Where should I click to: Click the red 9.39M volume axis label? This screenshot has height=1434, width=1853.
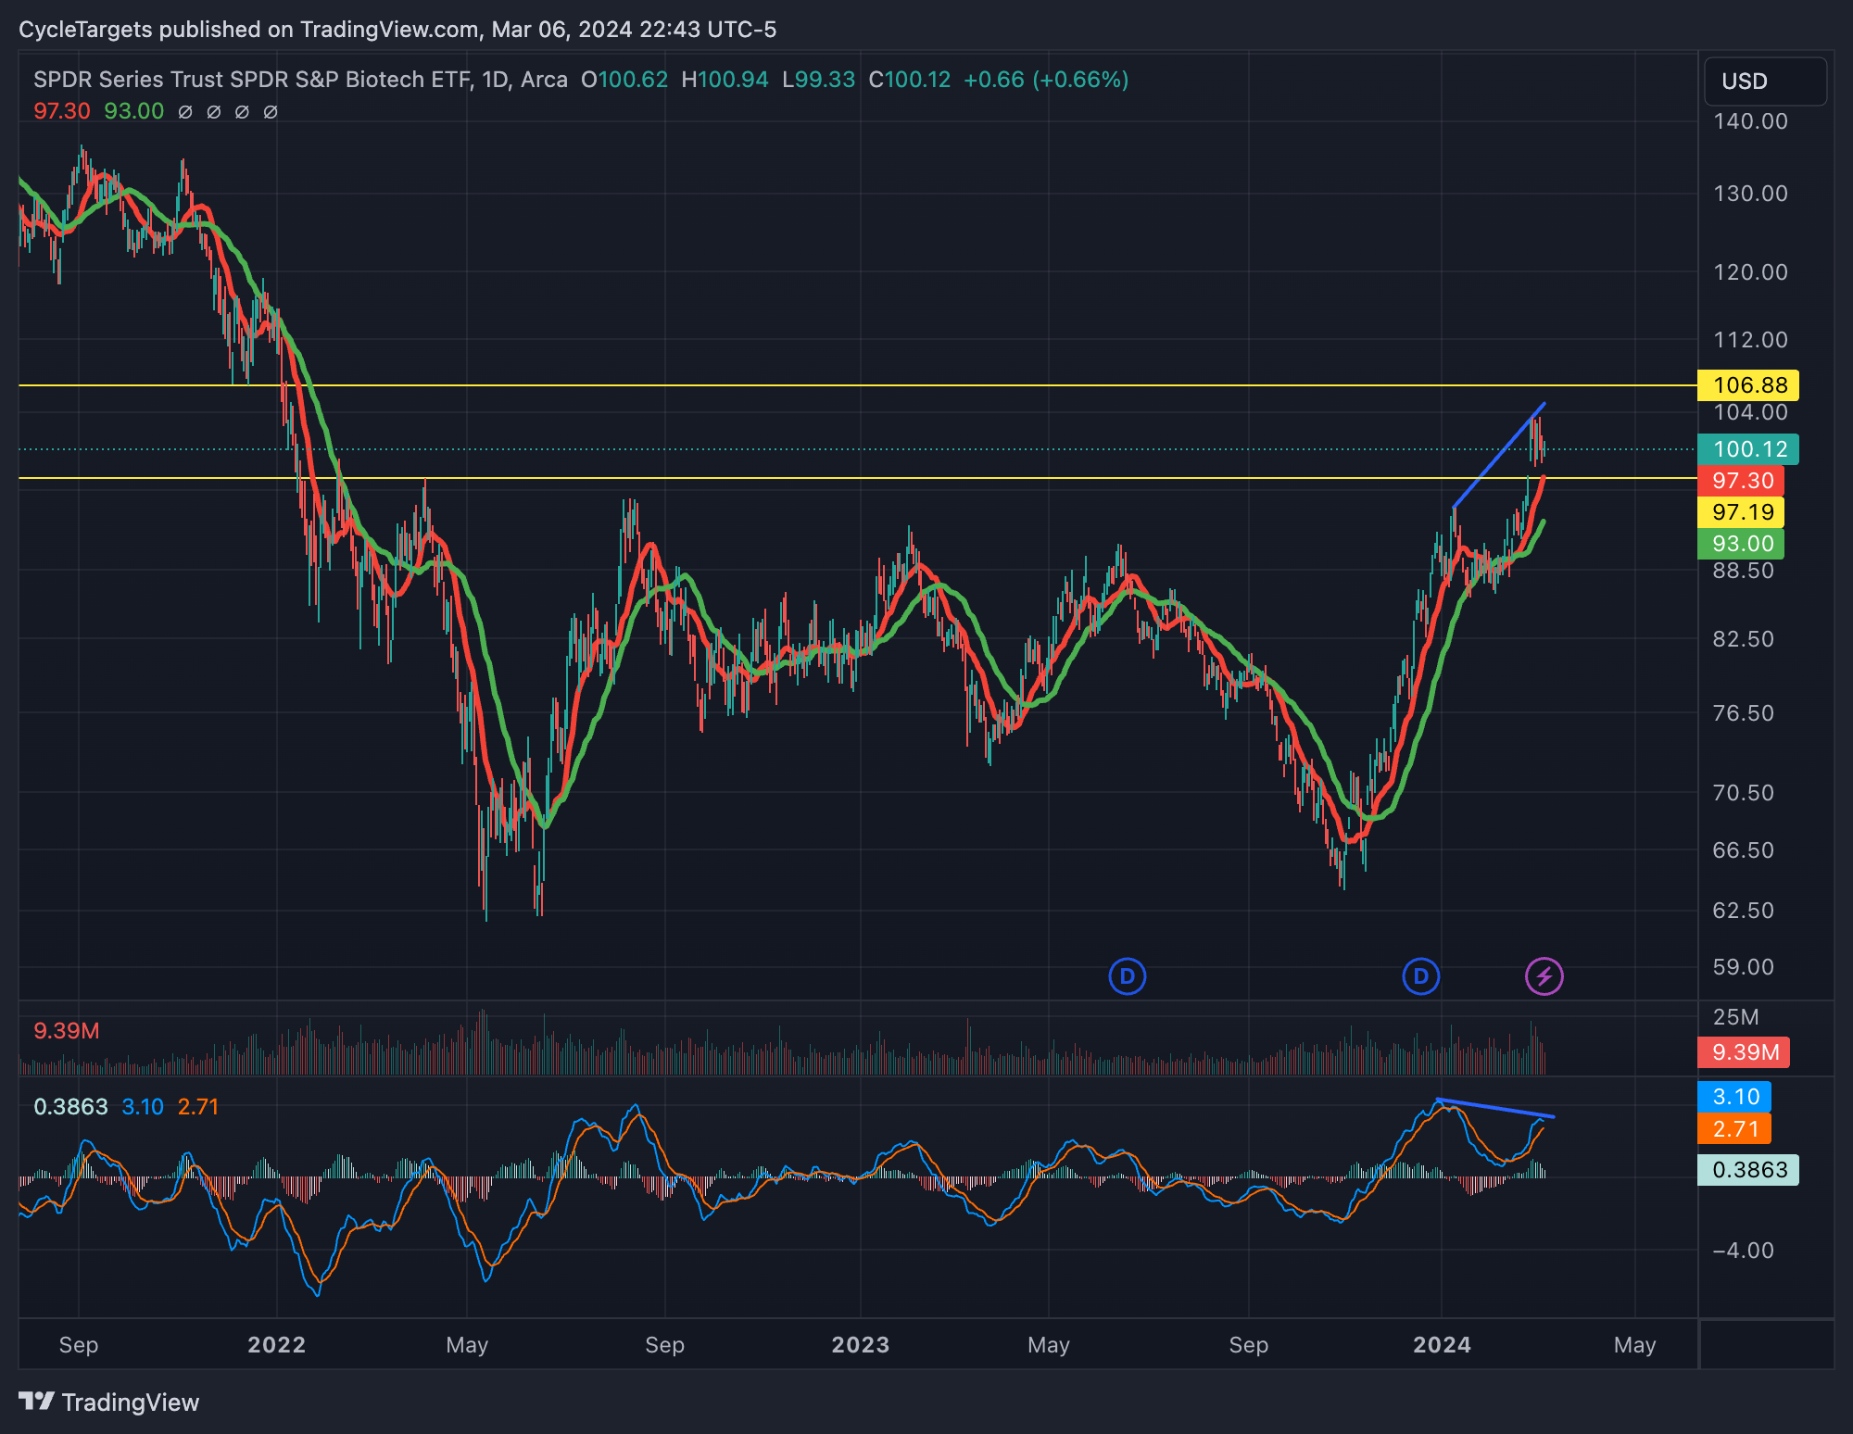1743,1052
